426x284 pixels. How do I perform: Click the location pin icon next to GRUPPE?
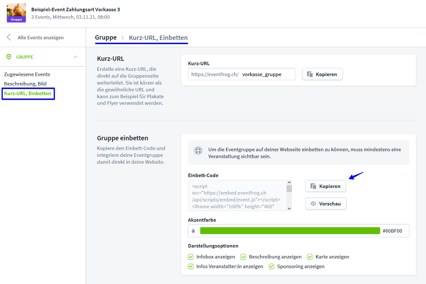[x=9, y=57]
